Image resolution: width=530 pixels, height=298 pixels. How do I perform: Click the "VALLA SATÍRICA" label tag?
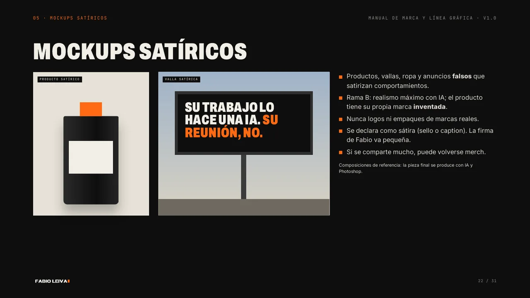coord(181,79)
